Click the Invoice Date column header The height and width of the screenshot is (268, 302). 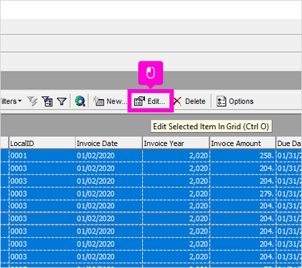pos(109,143)
